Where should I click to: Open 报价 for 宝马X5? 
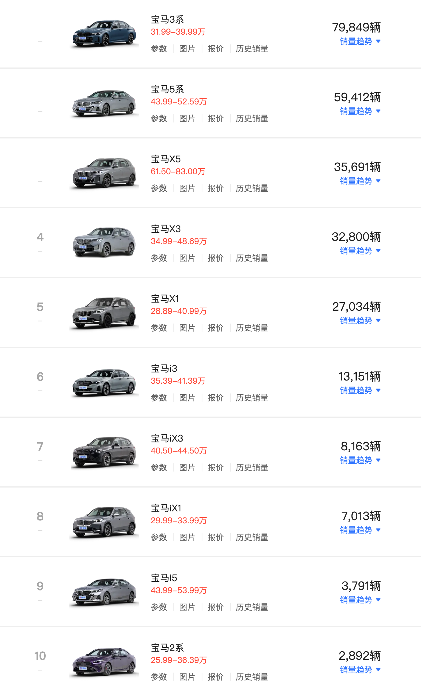(x=215, y=188)
